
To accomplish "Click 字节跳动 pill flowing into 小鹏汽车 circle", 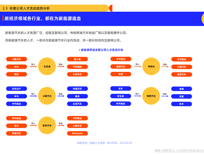I will 16,104.
